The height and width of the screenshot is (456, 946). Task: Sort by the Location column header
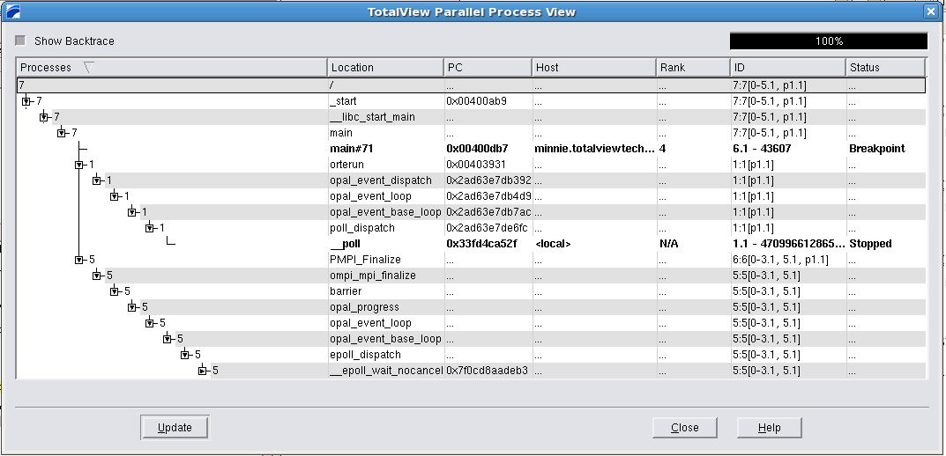[385, 68]
